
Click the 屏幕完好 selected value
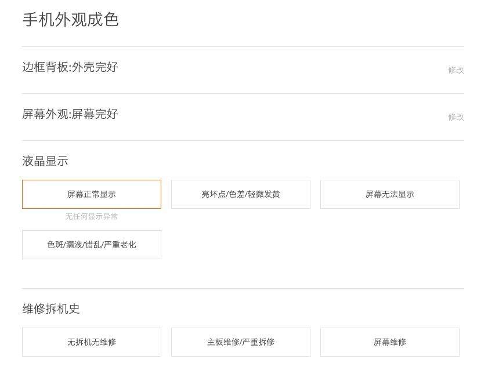(95, 114)
